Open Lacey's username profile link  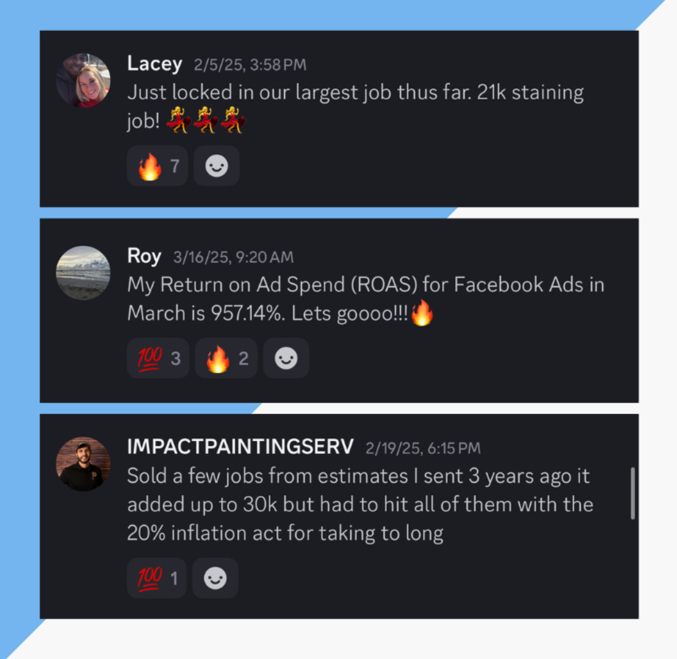(154, 64)
